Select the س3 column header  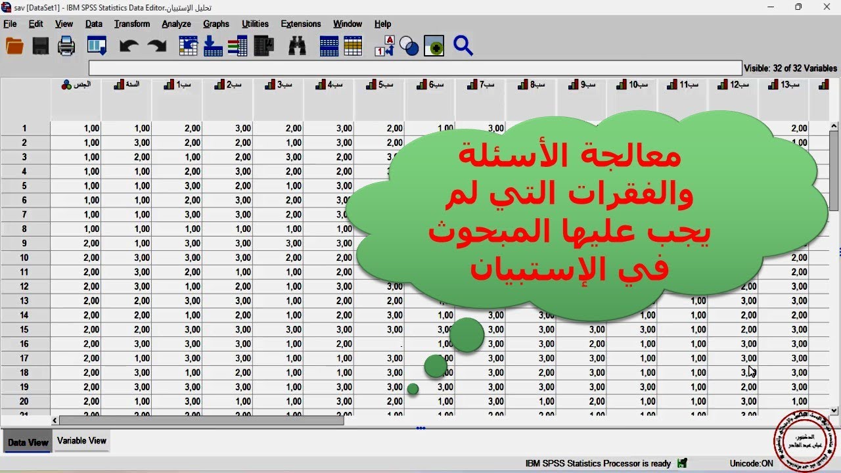pyautogui.click(x=279, y=99)
